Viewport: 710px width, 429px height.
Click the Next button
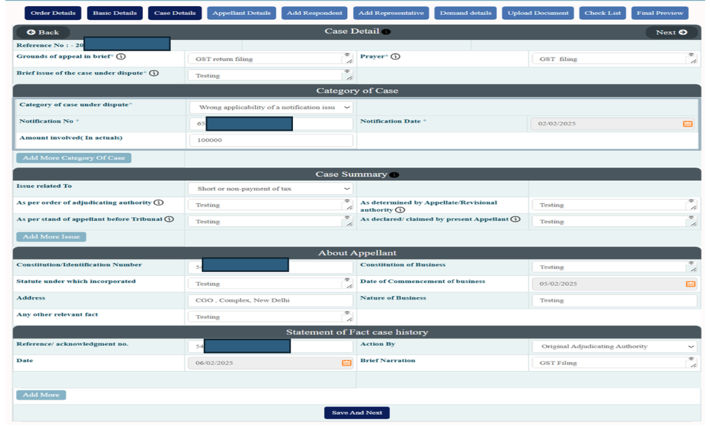point(671,32)
